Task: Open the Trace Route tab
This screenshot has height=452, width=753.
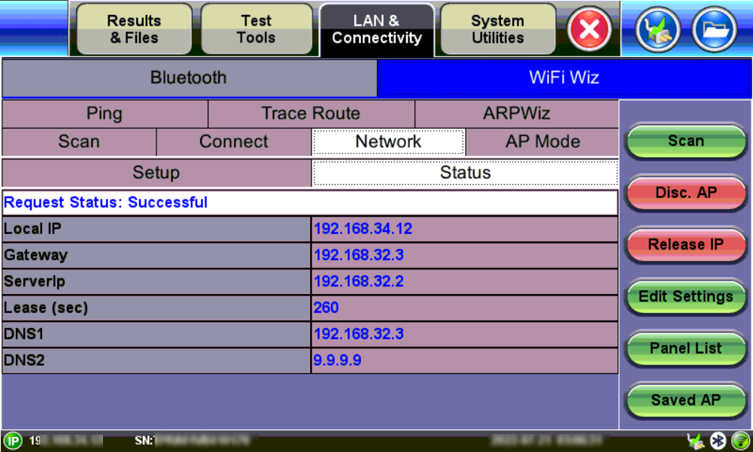Action: click(x=311, y=114)
